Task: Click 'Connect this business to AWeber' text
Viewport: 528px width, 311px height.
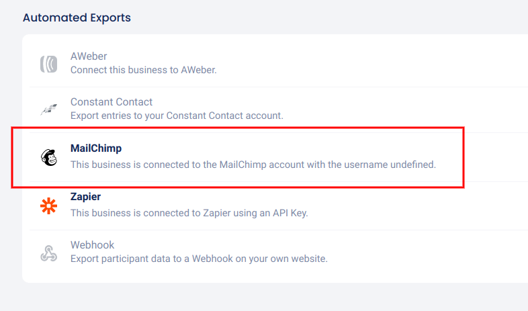Action: coord(143,70)
